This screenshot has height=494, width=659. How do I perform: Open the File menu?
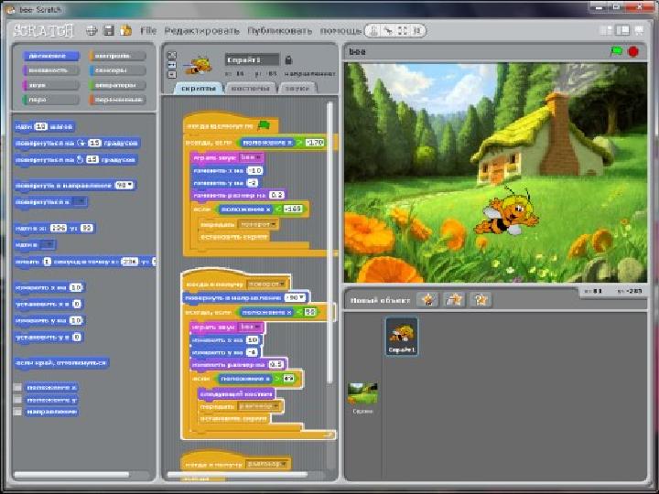148,31
